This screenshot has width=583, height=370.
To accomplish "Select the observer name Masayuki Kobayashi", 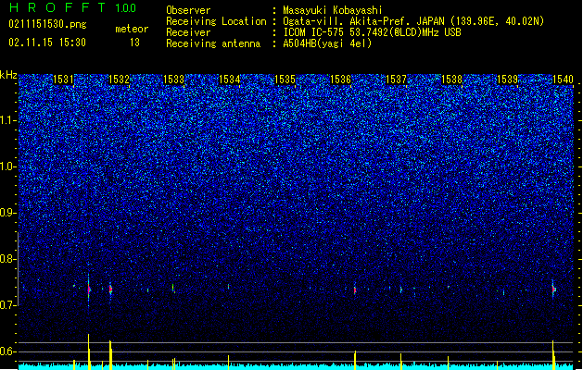I will point(333,10).
